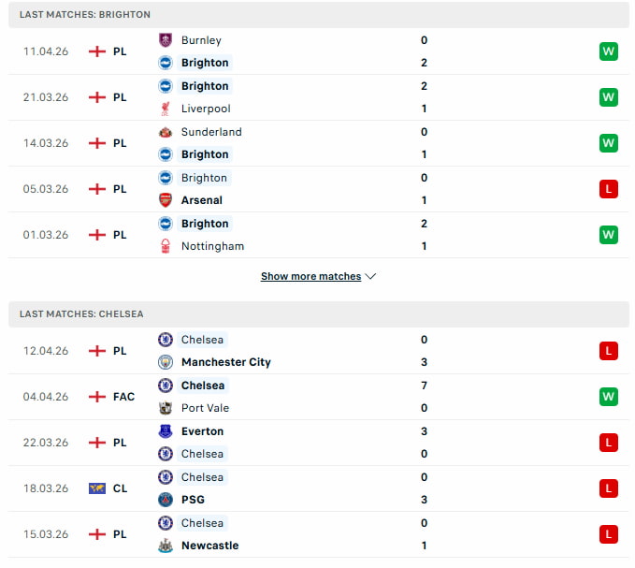This screenshot has height=568, width=635.
Task: Click the Arsenal club crest icon
Action: (166, 200)
